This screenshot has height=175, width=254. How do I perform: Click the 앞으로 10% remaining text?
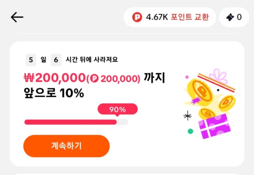(54, 92)
